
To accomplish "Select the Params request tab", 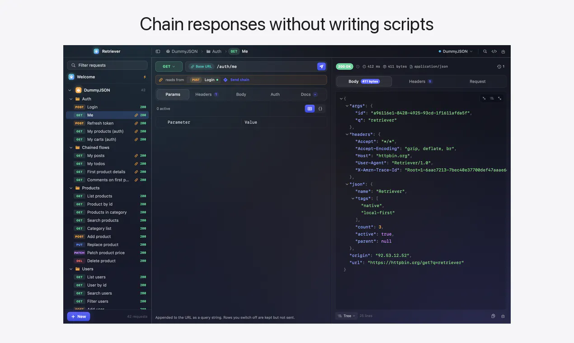I will point(173,94).
